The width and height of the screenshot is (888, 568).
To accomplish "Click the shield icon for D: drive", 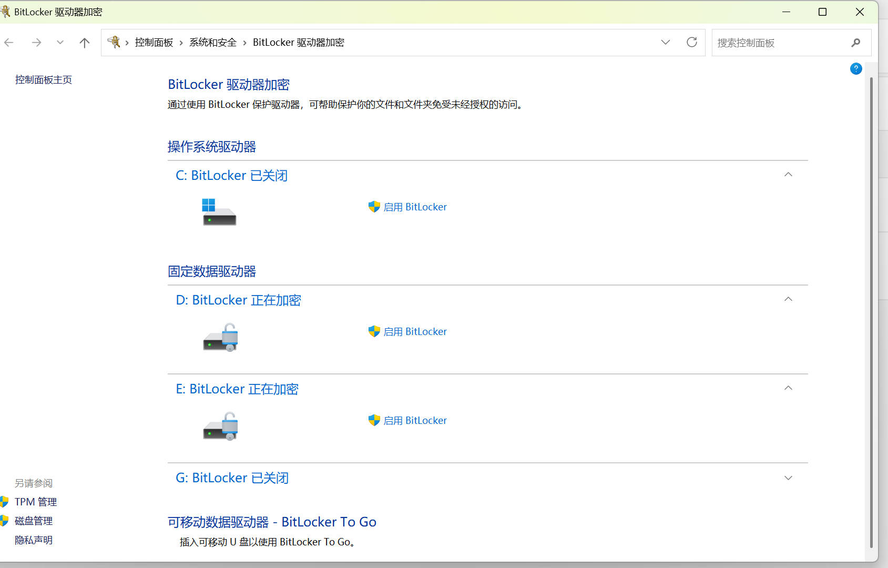I will 374,331.
